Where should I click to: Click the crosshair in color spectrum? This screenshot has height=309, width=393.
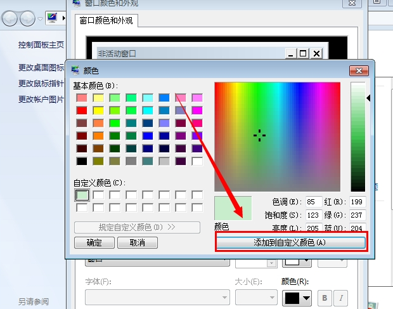[x=259, y=135]
